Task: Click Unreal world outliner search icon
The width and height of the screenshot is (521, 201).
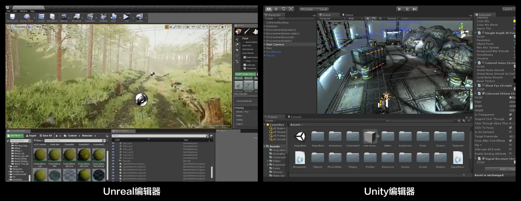Action: [x=207, y=136]
